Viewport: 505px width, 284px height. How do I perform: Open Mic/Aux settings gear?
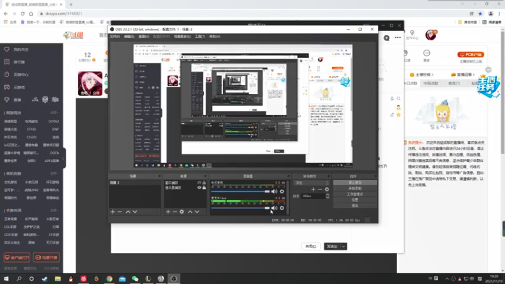(x=282, y=208)
